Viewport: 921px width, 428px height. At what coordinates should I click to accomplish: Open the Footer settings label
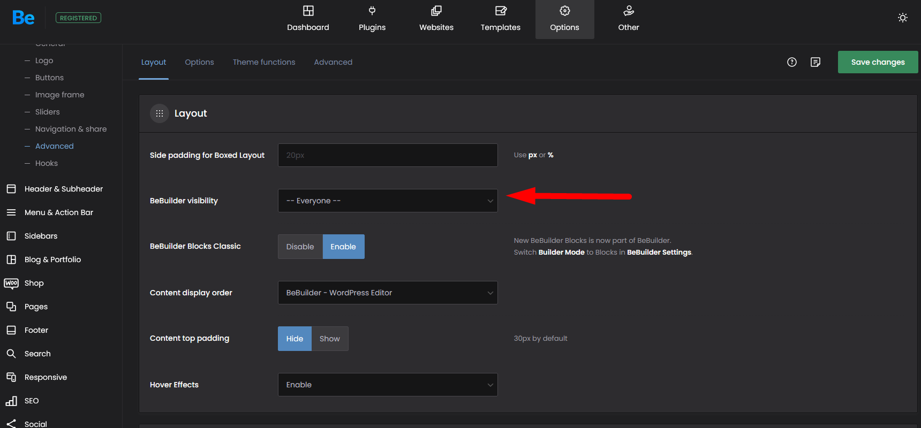tap(36, 330)
